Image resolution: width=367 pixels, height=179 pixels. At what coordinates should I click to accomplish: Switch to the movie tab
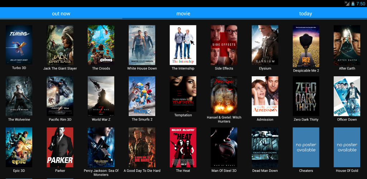[x=183, y=13]
